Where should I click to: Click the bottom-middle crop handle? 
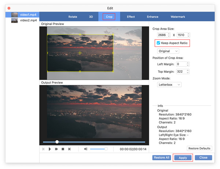point(80,71)
